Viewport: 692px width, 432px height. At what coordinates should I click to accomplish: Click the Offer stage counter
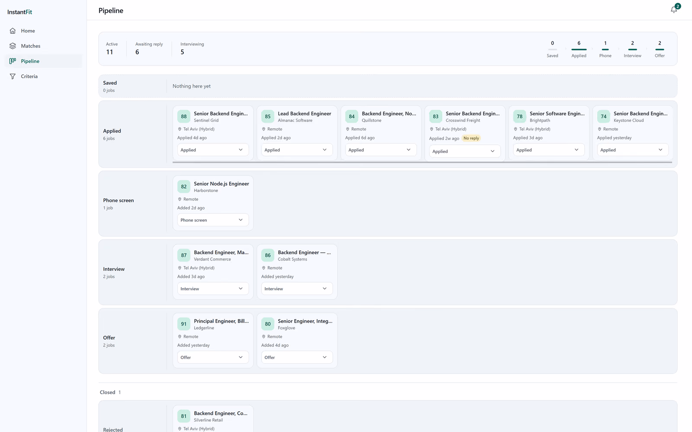[660, 49]
